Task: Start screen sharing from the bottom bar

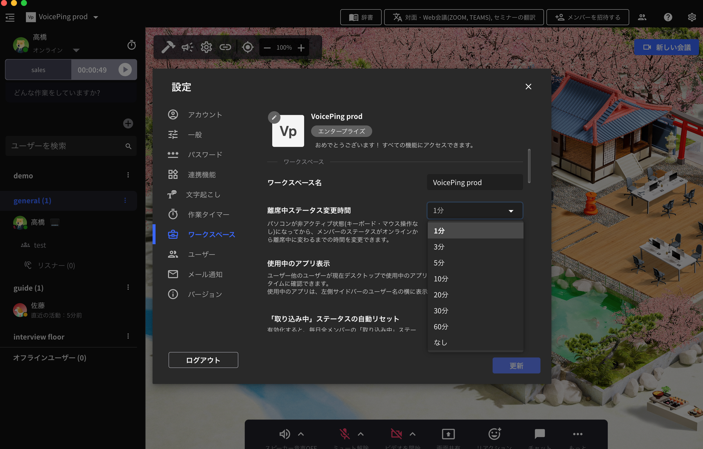Action: click(x=449, y=434)
